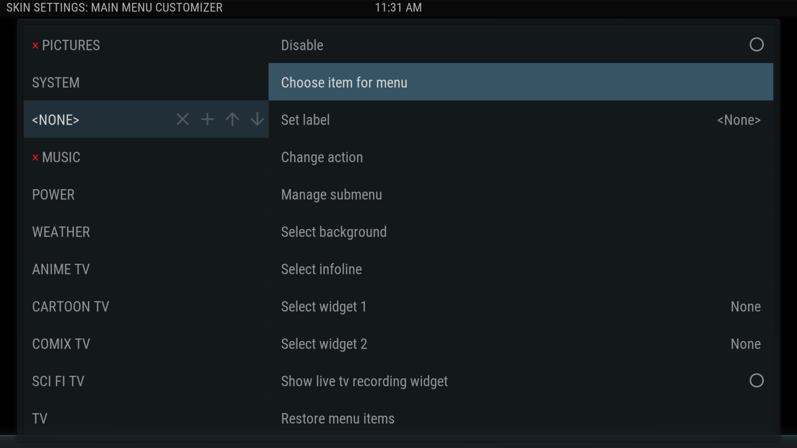Select the WEATHER menu entry

(61, 232)
